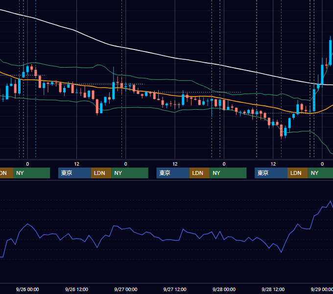Click the 東京 session block on 9/26
The image size is (333, 294).
point(74,173)
